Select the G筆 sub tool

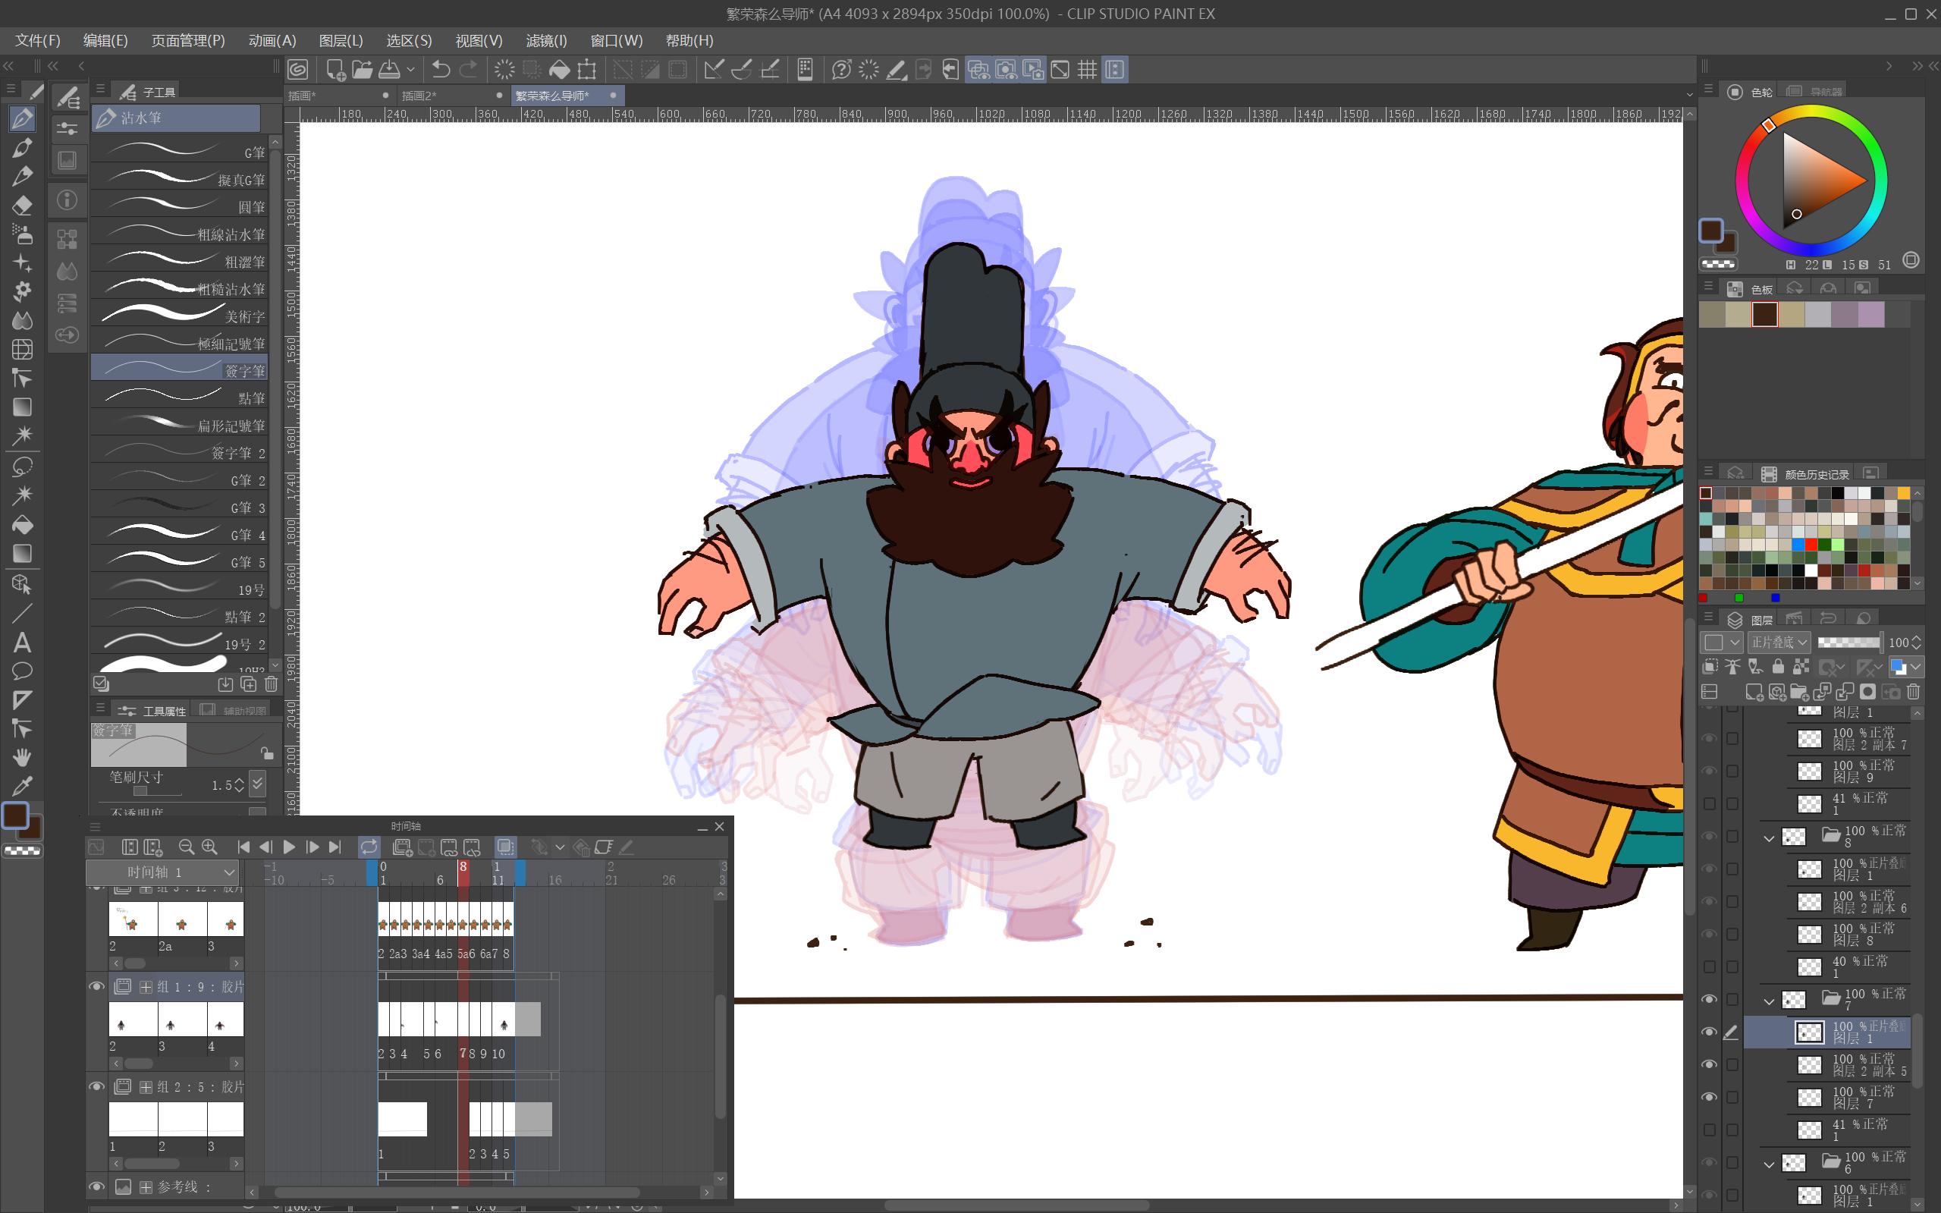point(179,152)
